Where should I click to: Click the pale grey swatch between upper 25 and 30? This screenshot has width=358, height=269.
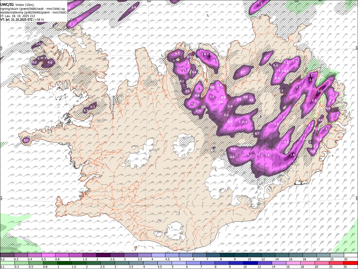(337, 255)
